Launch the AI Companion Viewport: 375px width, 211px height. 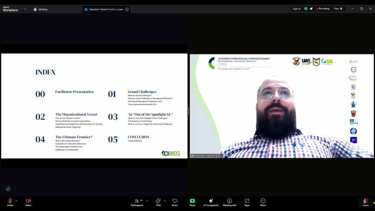point(211,202)
